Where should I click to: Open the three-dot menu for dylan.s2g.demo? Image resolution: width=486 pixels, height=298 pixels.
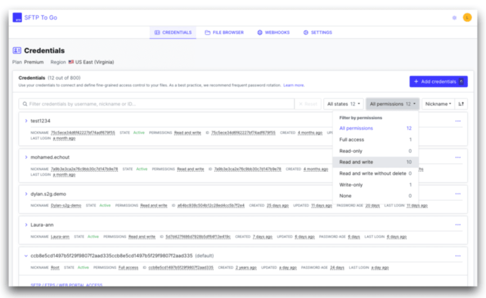(458, 194)
